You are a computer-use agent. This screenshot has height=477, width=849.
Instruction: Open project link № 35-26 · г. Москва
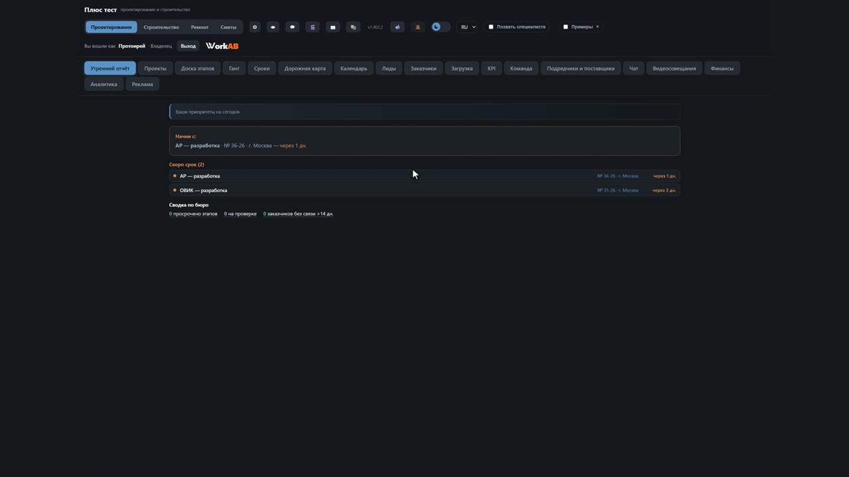tap(618, 190)
